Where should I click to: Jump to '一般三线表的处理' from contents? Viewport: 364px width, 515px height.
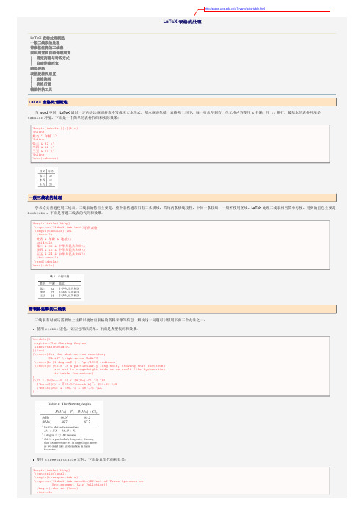[45, 43]
